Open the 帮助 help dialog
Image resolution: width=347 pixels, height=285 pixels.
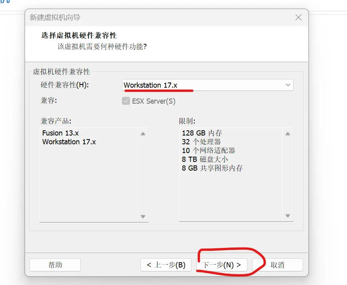(55, 265)
